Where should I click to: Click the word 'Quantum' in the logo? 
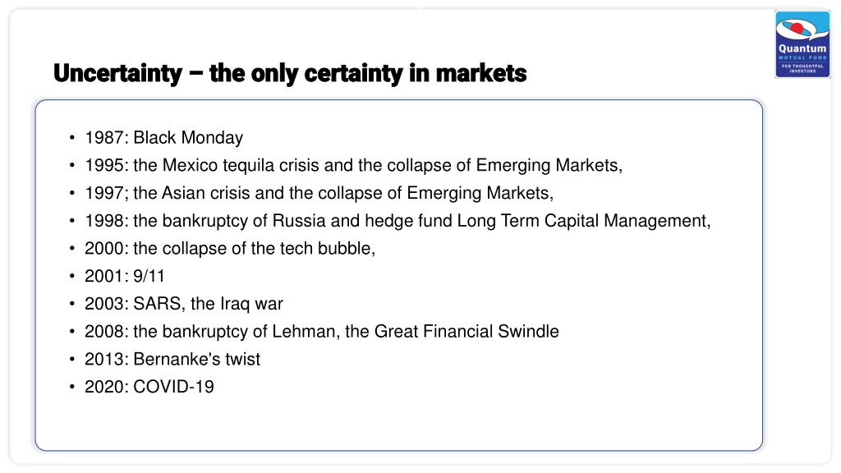802,48
